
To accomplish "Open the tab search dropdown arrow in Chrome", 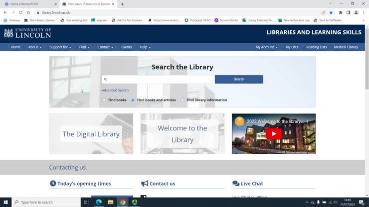I will (330, 4).
